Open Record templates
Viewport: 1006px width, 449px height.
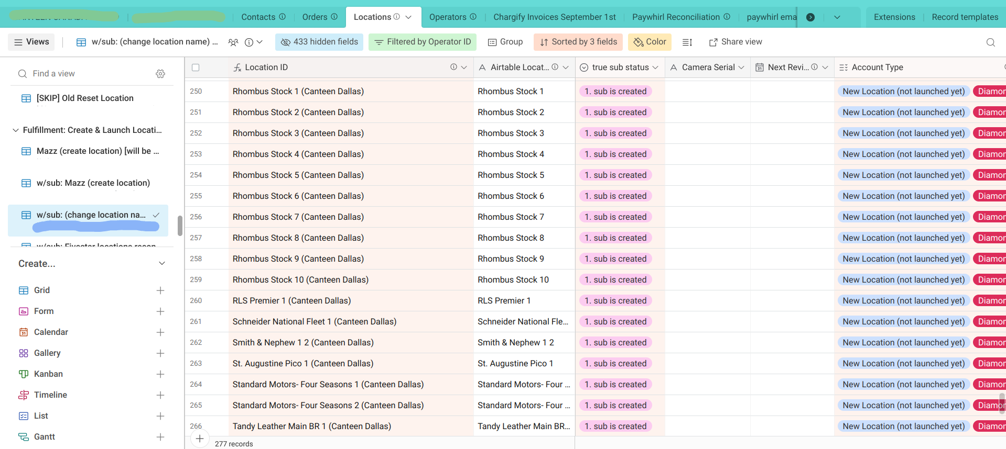[x=965, y=17]
